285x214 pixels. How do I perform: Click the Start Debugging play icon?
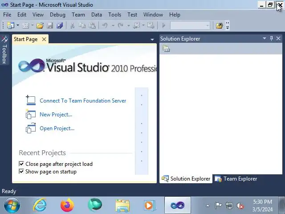pos(163,25)
